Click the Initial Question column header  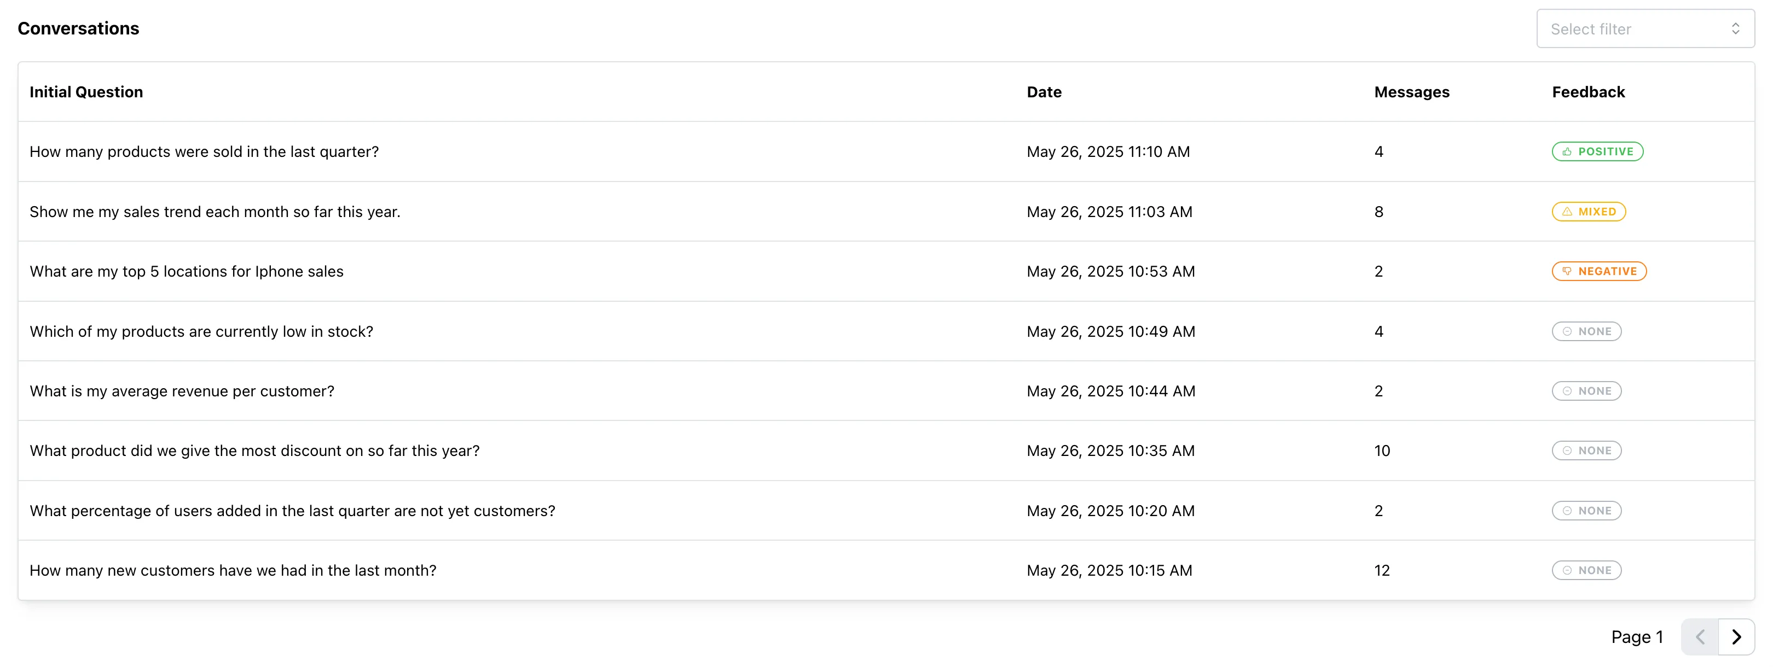(86, 92)
